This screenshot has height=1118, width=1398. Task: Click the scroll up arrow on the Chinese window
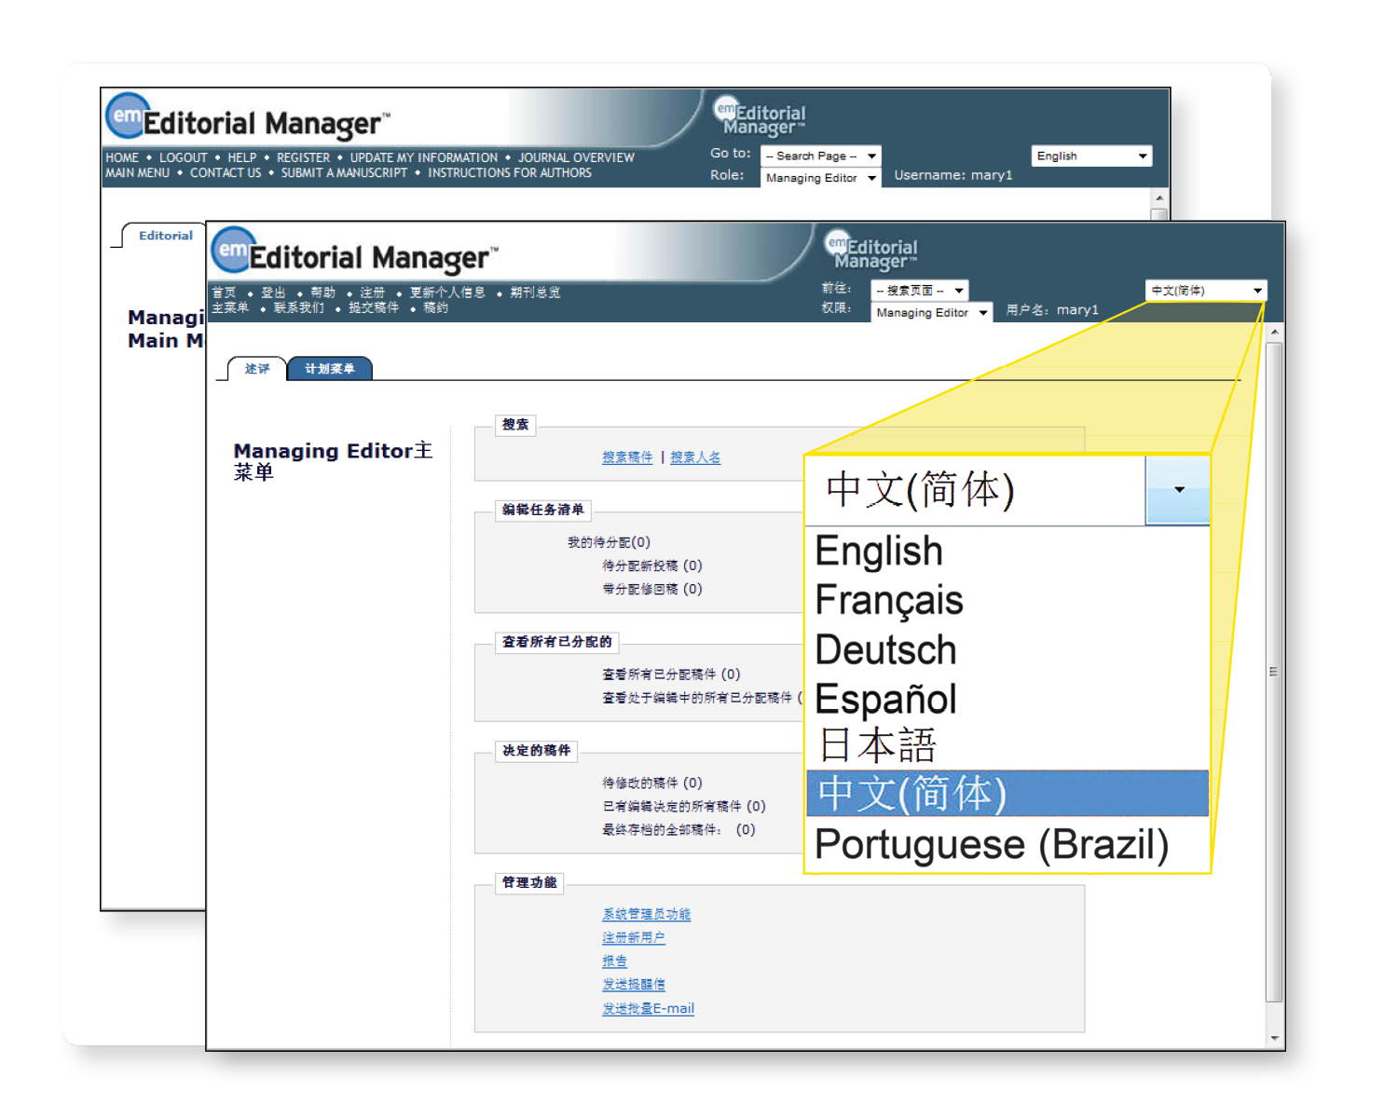click(x=1274, y=332)
